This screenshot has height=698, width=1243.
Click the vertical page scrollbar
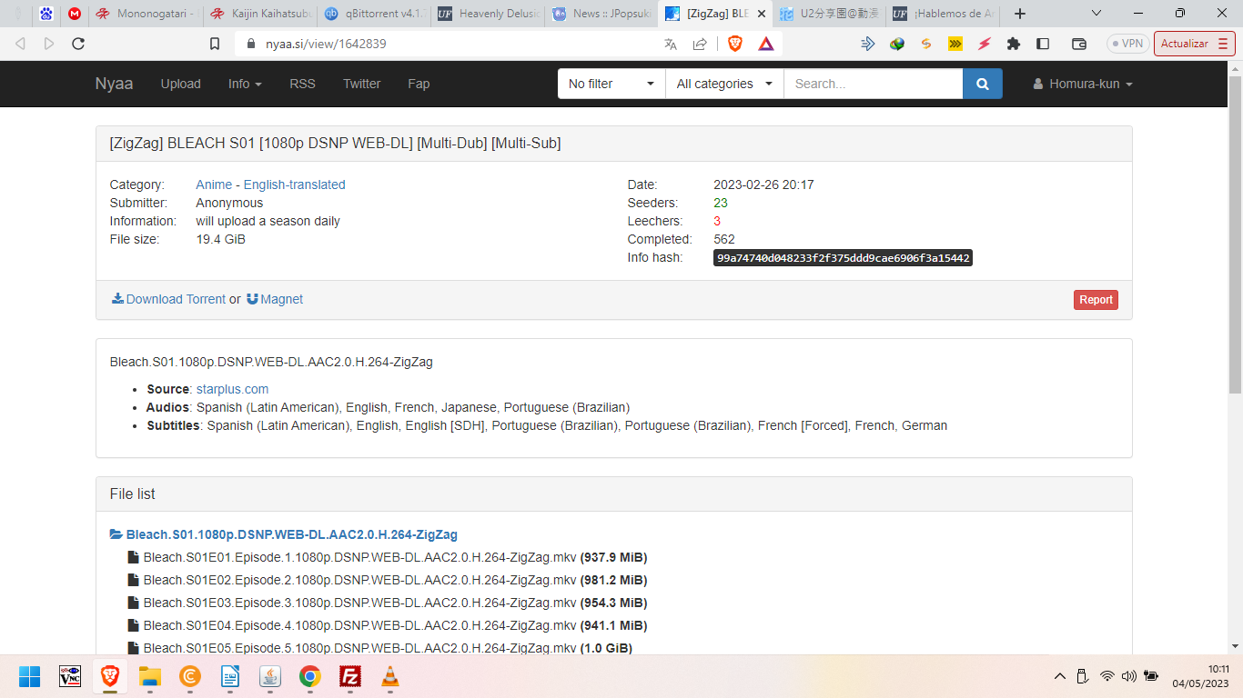pyautogui.click(x=1235, y=234)
